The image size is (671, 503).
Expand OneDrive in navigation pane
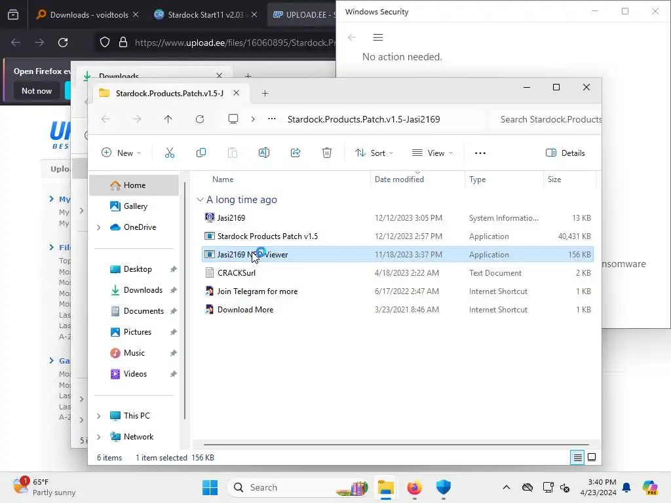99,227
